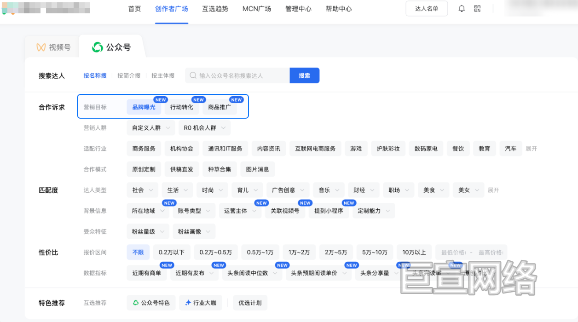Focus the 输入公众号名称搜索达人 field
The height and width of the screenshot is (322, 578).
click(x=237, y=75)
